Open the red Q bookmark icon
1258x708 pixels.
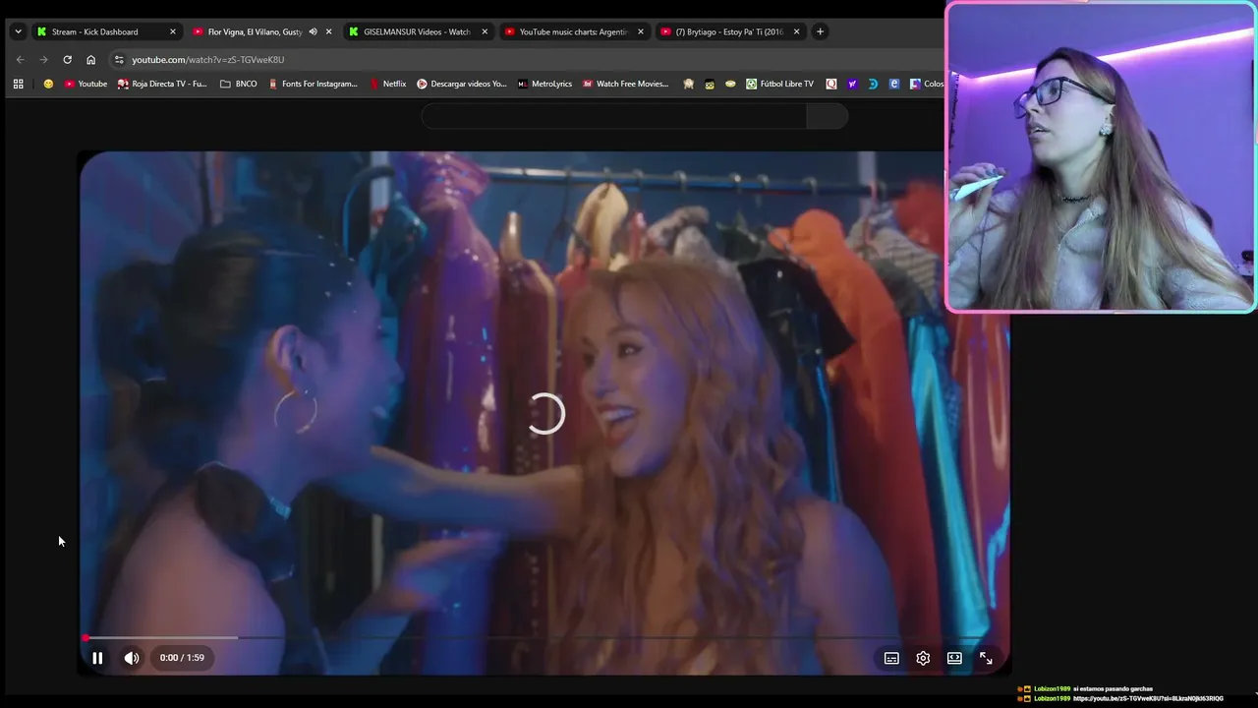pyautogui.click(x=831, y=84)
